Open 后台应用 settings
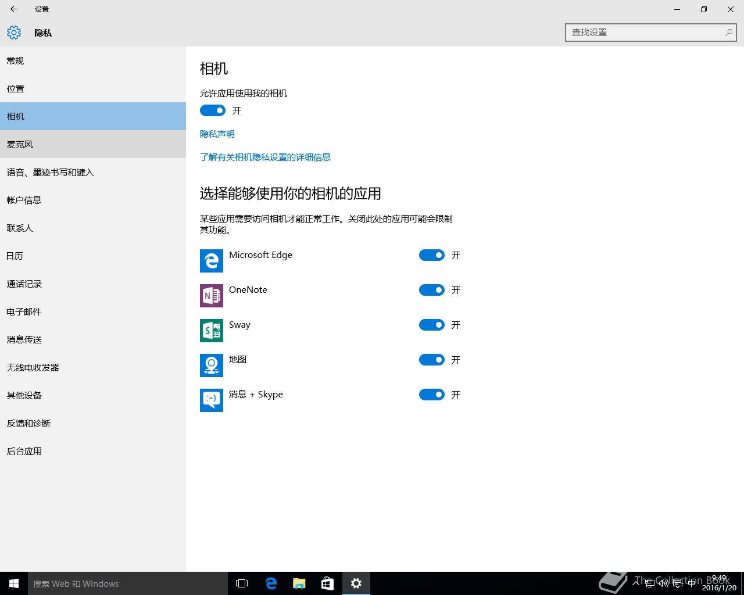744x595 pixels. tap(93, 451)
